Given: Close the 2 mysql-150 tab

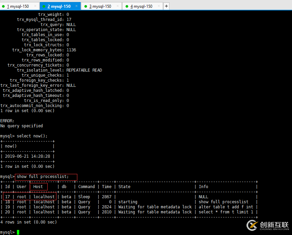Looking at the screenshot, I should pos(76,6).
